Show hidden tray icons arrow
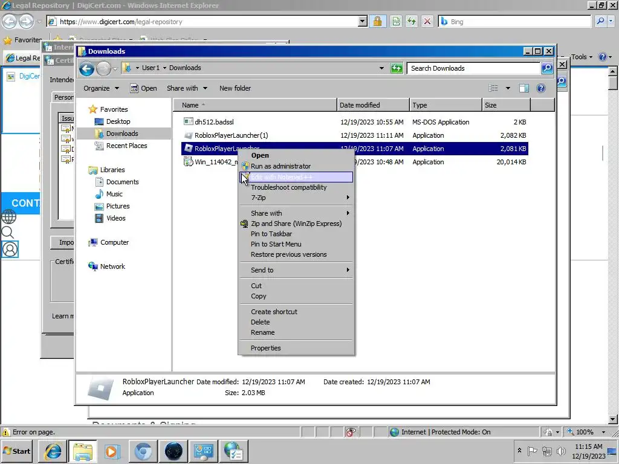 pyautogui.click(x=519, y=450)
